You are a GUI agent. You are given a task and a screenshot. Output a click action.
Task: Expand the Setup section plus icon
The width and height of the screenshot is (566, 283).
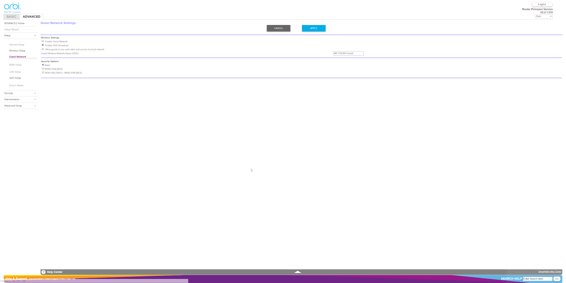(35, 36)
